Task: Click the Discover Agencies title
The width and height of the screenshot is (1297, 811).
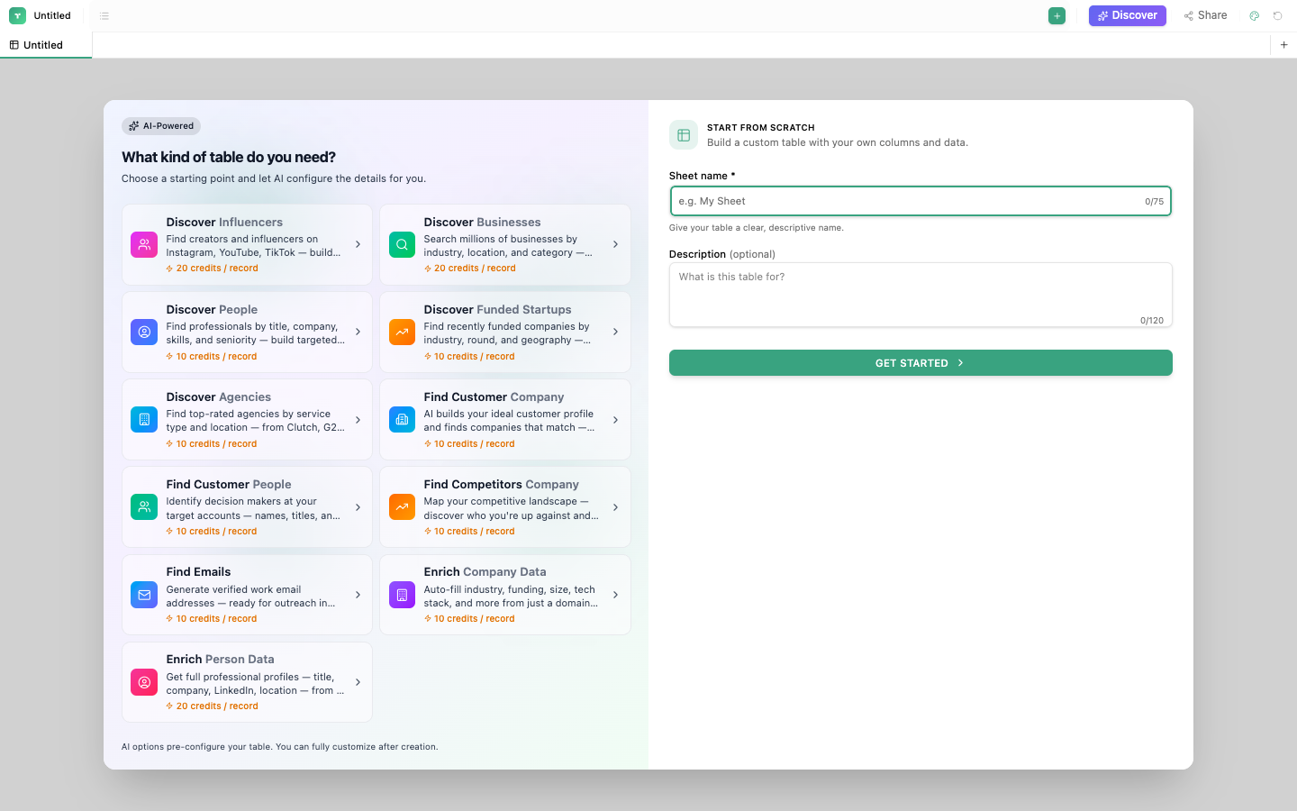Action: 219,396
